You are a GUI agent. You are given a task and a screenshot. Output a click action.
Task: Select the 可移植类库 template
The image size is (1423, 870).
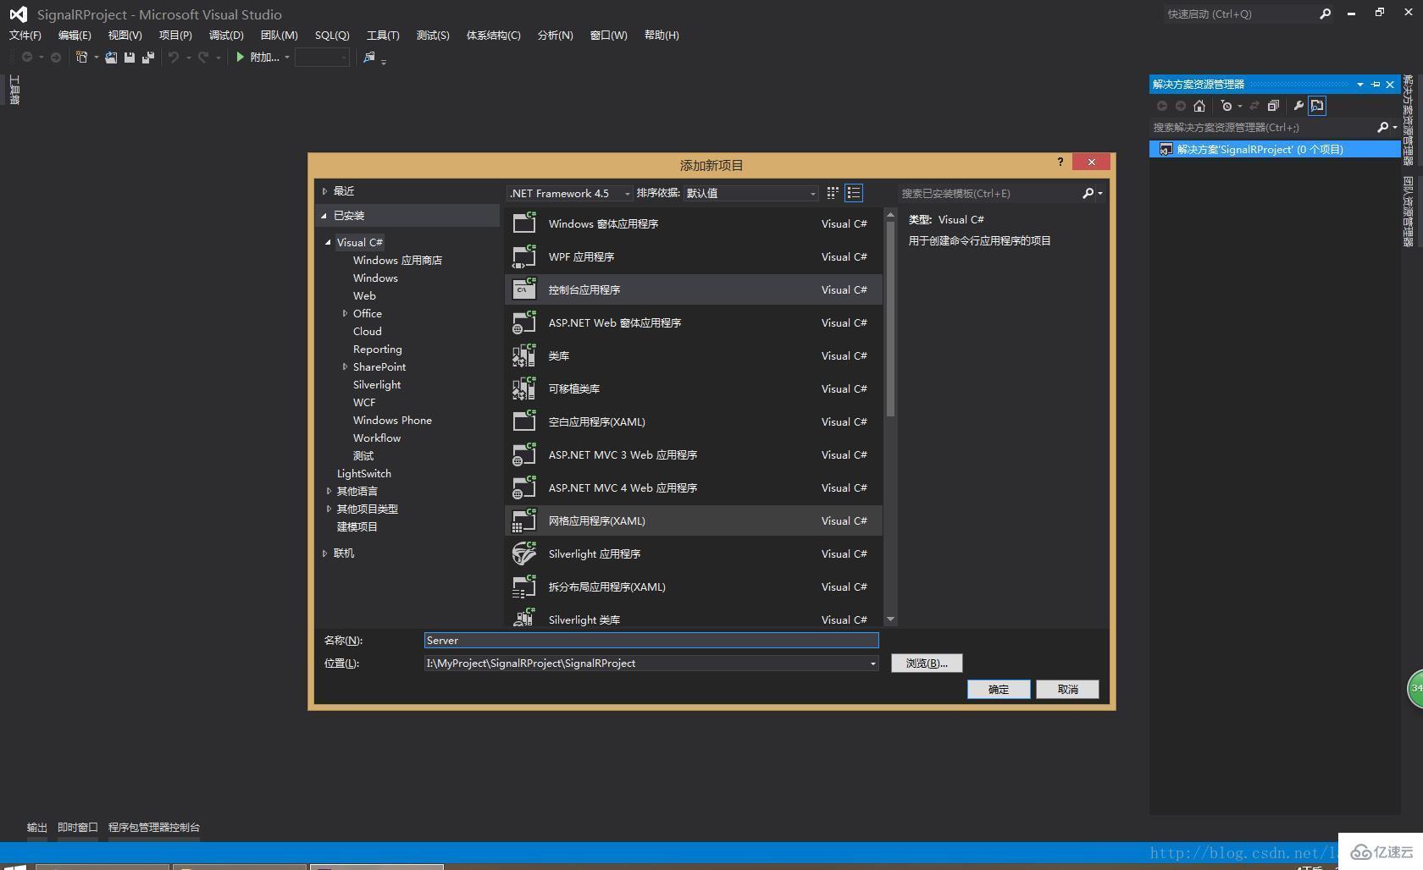click(694, 388)
